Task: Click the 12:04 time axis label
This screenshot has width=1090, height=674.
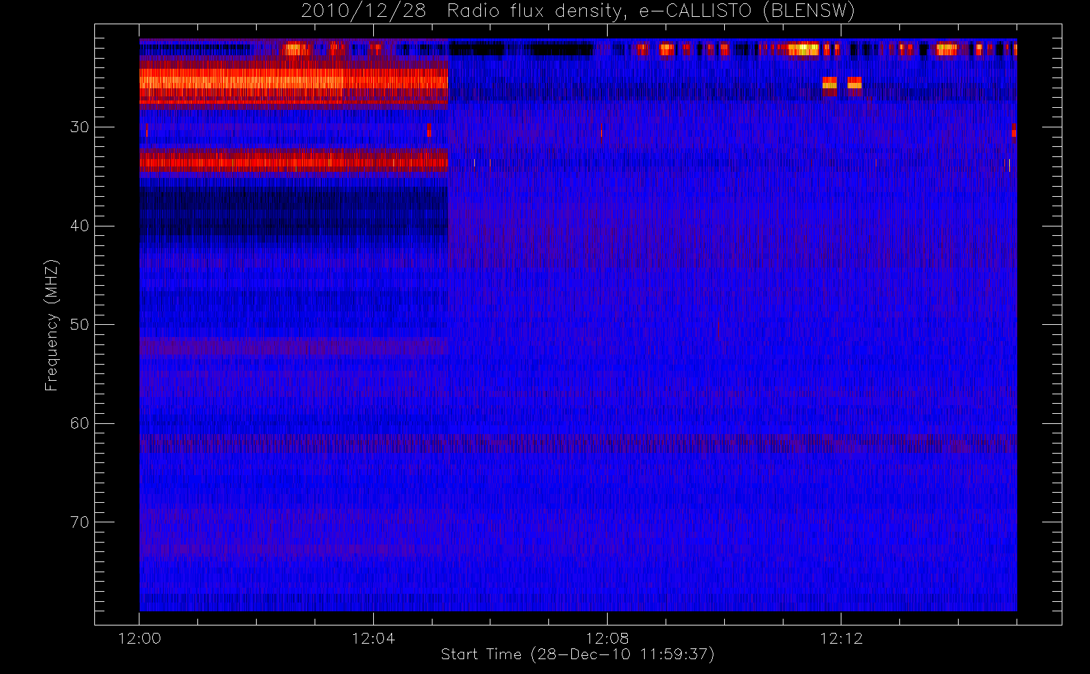Action: (373, 638)
